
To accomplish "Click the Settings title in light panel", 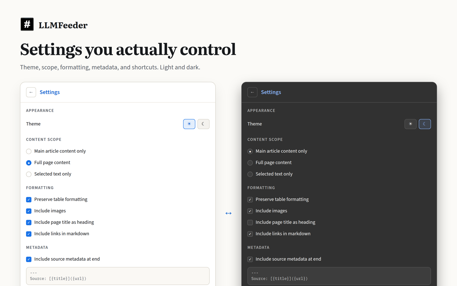I will (x=50, y=92).
